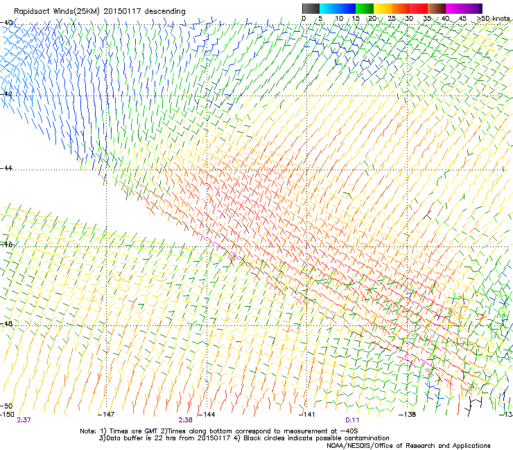Click the '-150' longitude label
The image size is (513, 450).
[x=7, y=415]
